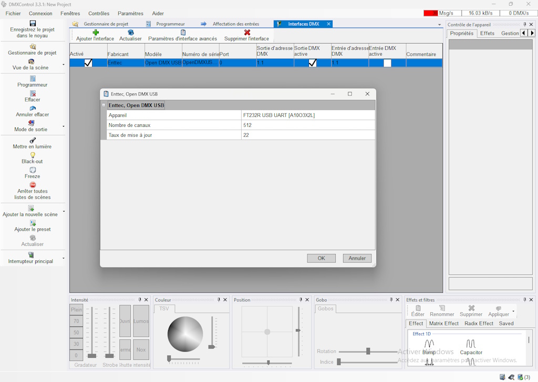Click the Taux de mise à jour value field
Image resolution: width=538 pixels, height=382 pixels.
308,135
